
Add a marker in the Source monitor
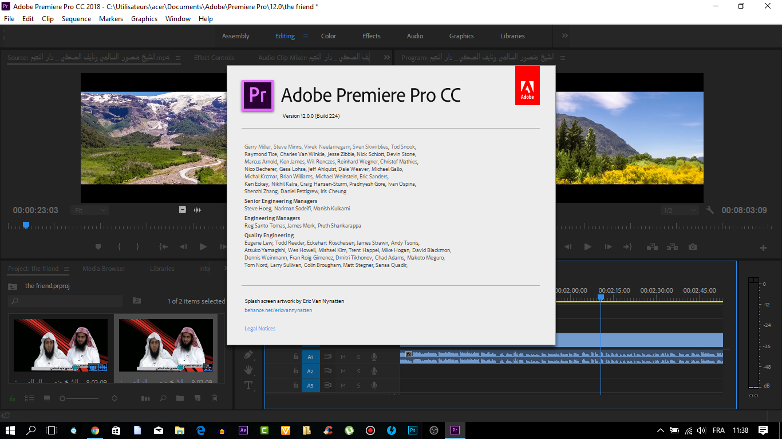tap(98, 247)
